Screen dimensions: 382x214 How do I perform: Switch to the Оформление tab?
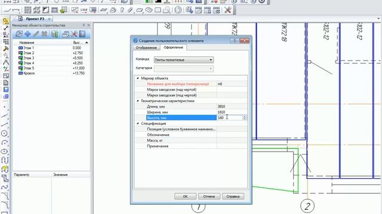click(x=173, y=48)
